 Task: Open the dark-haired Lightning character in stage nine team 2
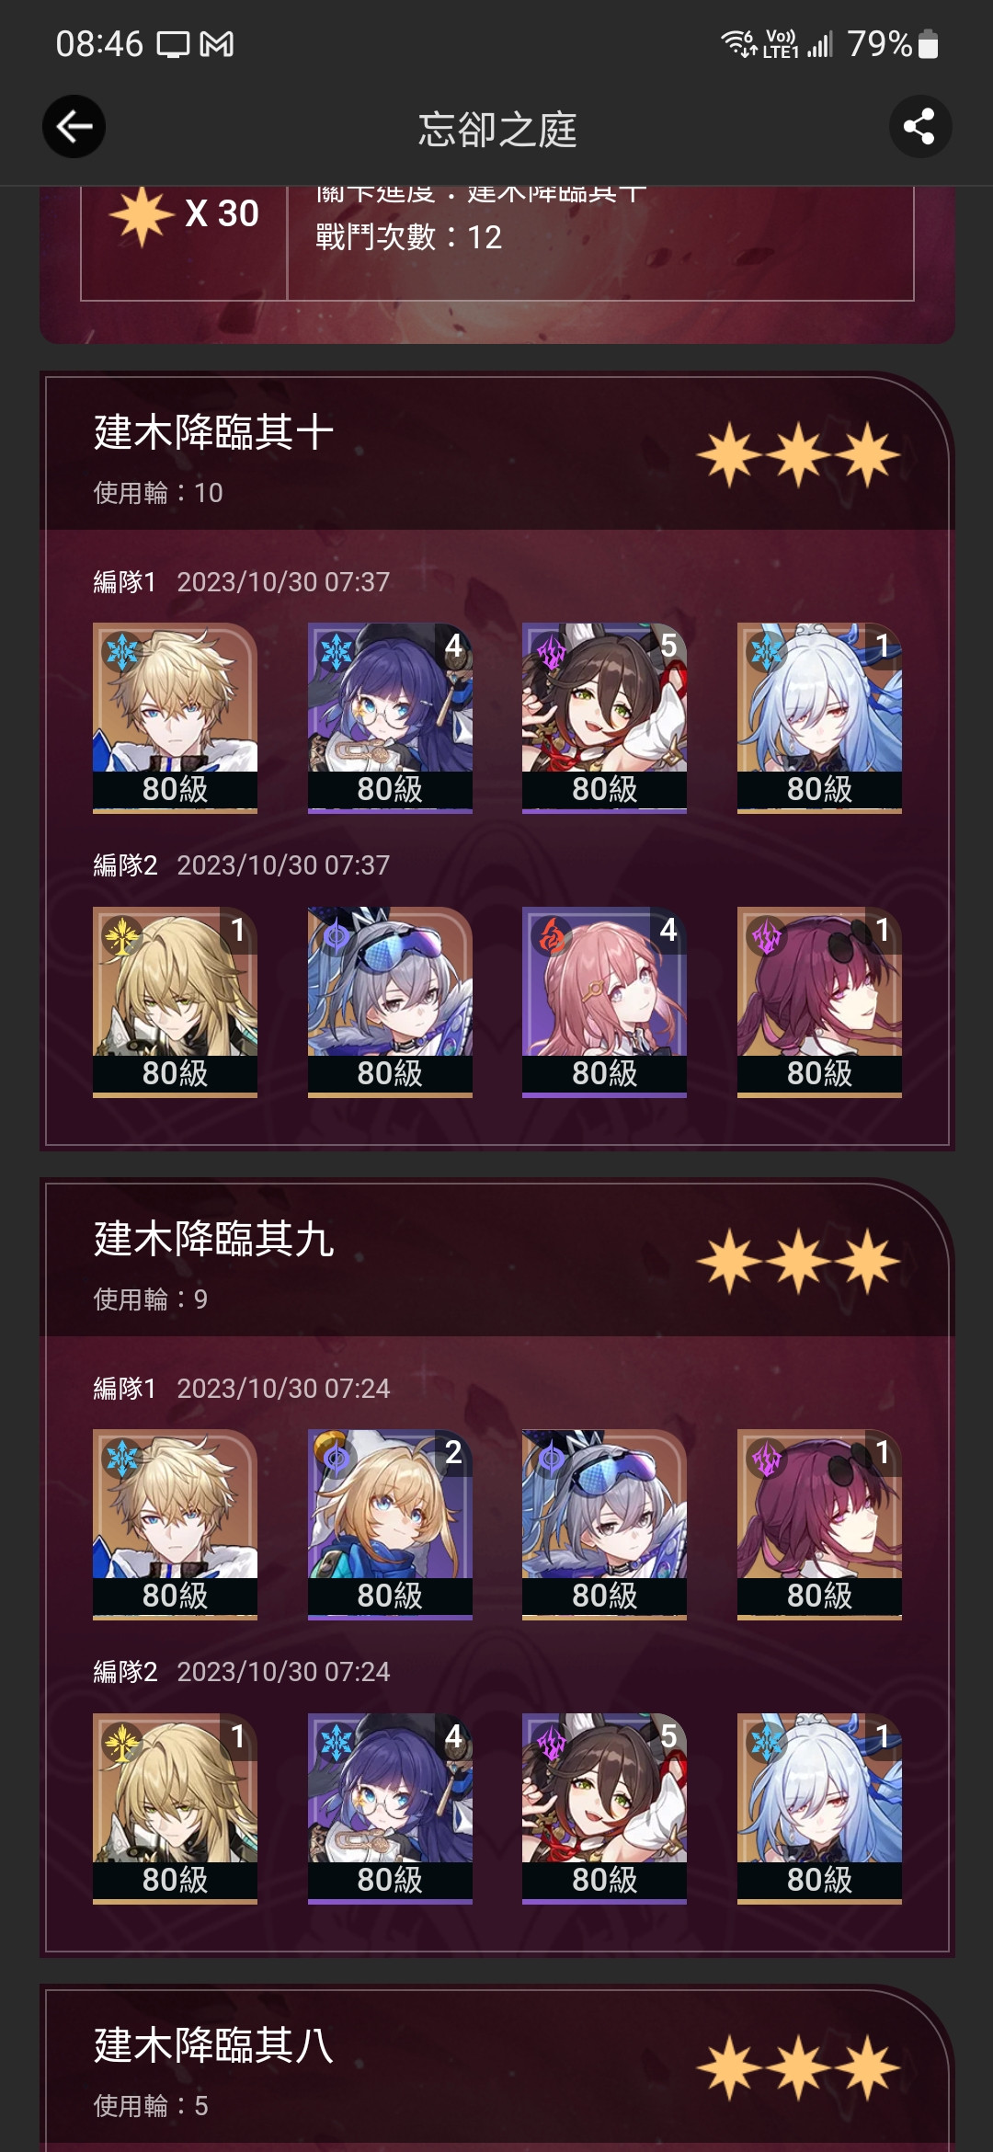click(x=604, y=1808)
